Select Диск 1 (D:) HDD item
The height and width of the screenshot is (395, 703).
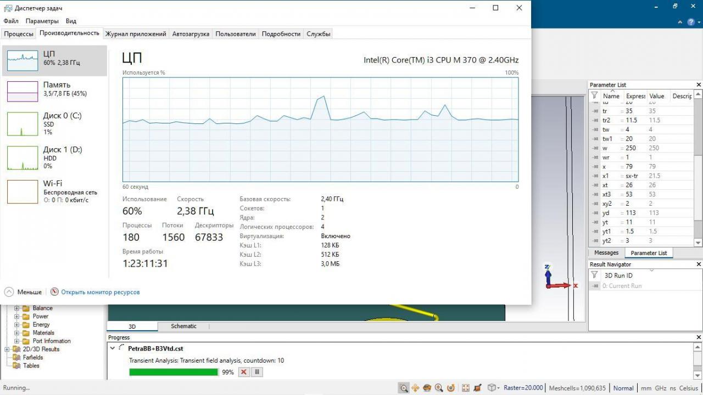pos(54,157)
